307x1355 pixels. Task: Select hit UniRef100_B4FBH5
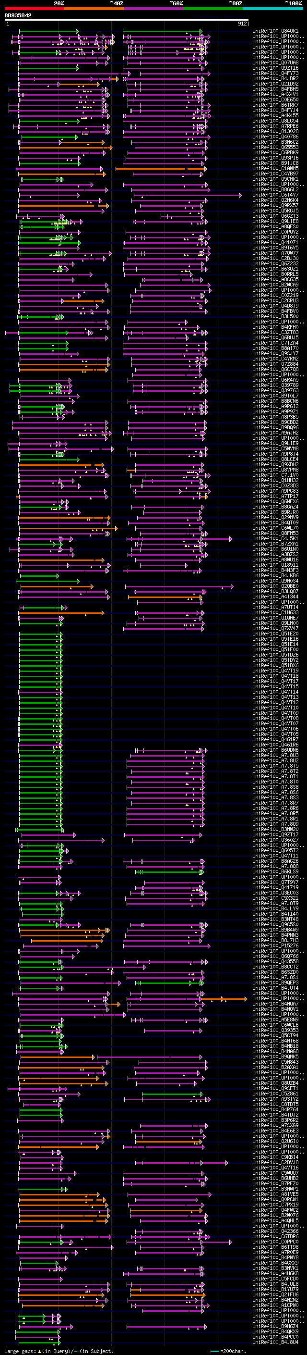275,89
